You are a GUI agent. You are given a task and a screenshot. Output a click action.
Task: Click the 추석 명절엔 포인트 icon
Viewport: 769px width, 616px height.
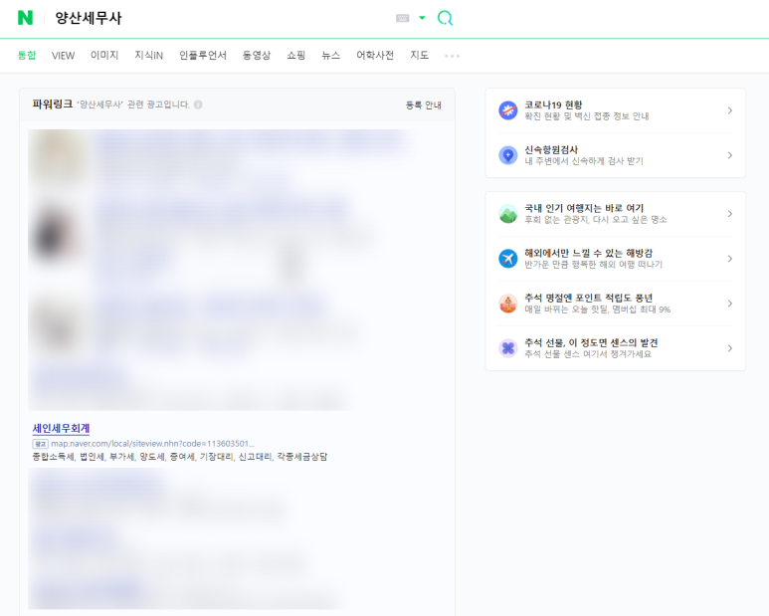(508, 304)
